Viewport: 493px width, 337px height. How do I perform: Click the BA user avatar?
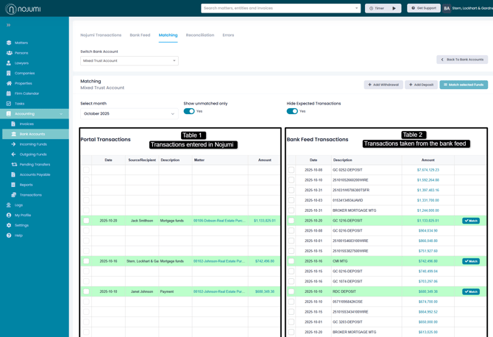tap(447, 8)
